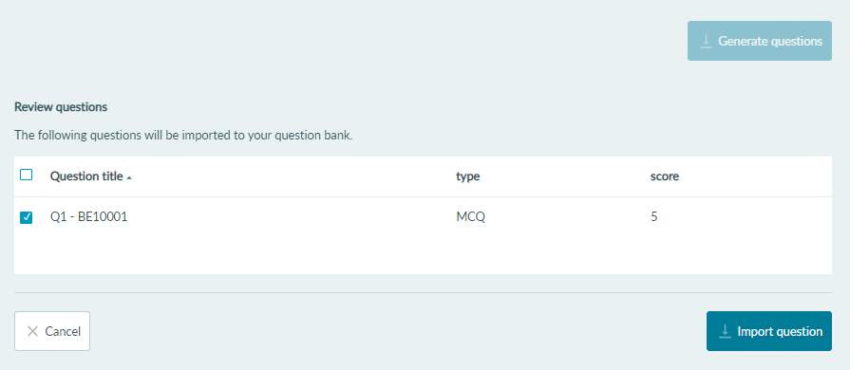Click the horizontal divider above the Cancel button
Screen dimensions: 850x370
tap(423, 292)
